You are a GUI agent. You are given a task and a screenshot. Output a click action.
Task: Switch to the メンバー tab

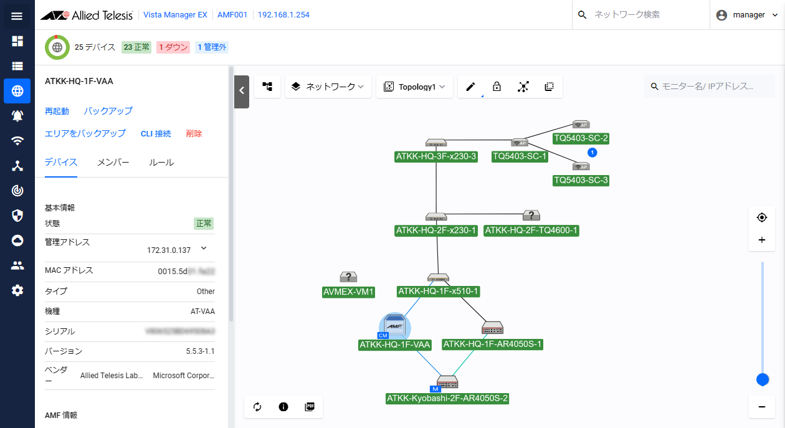(113, 163)
